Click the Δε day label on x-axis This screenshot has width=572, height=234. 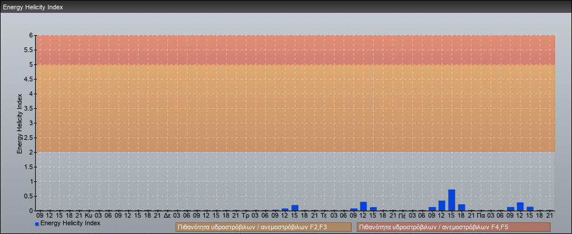(x=167, y=216)
